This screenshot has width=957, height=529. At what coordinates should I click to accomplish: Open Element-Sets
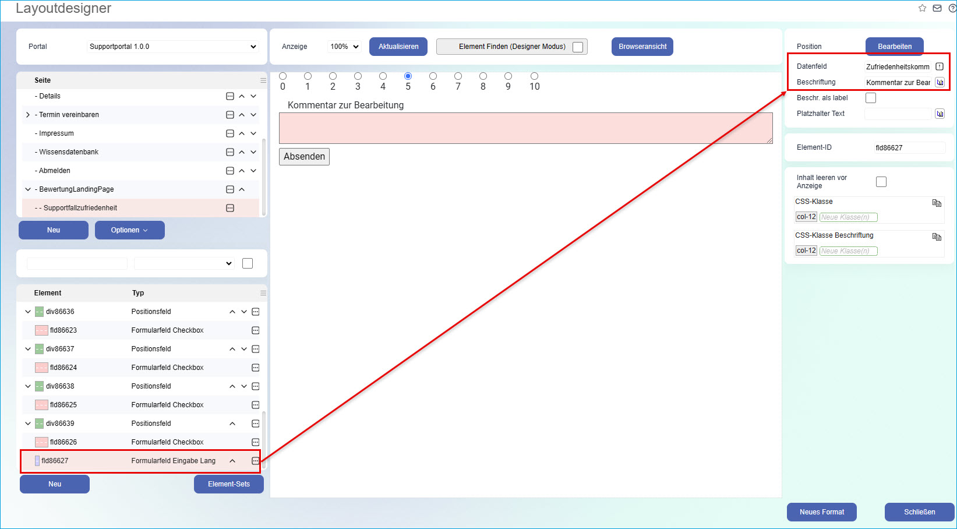[x=229, y=484]
